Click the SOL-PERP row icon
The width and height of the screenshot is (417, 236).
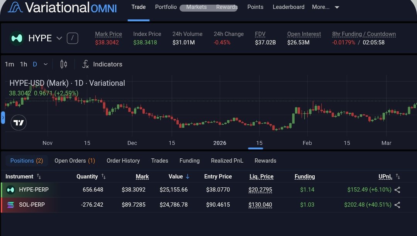pyautogui.click(x=11, y=205)
